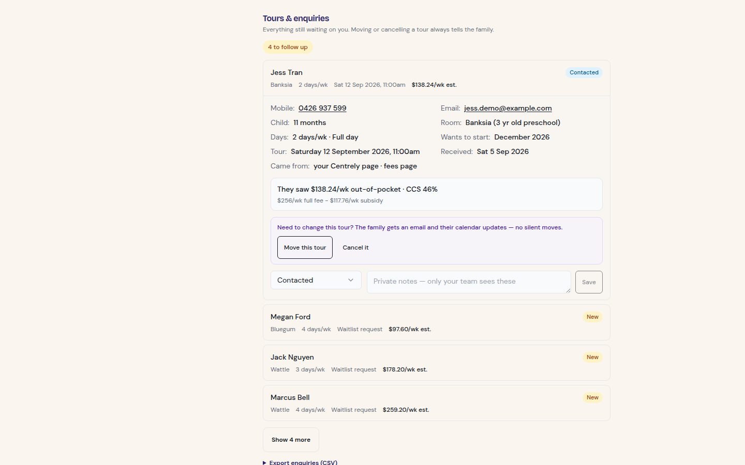Show 4 more enquiries
The height and width of the screenshot is (465, 745).
291,440
